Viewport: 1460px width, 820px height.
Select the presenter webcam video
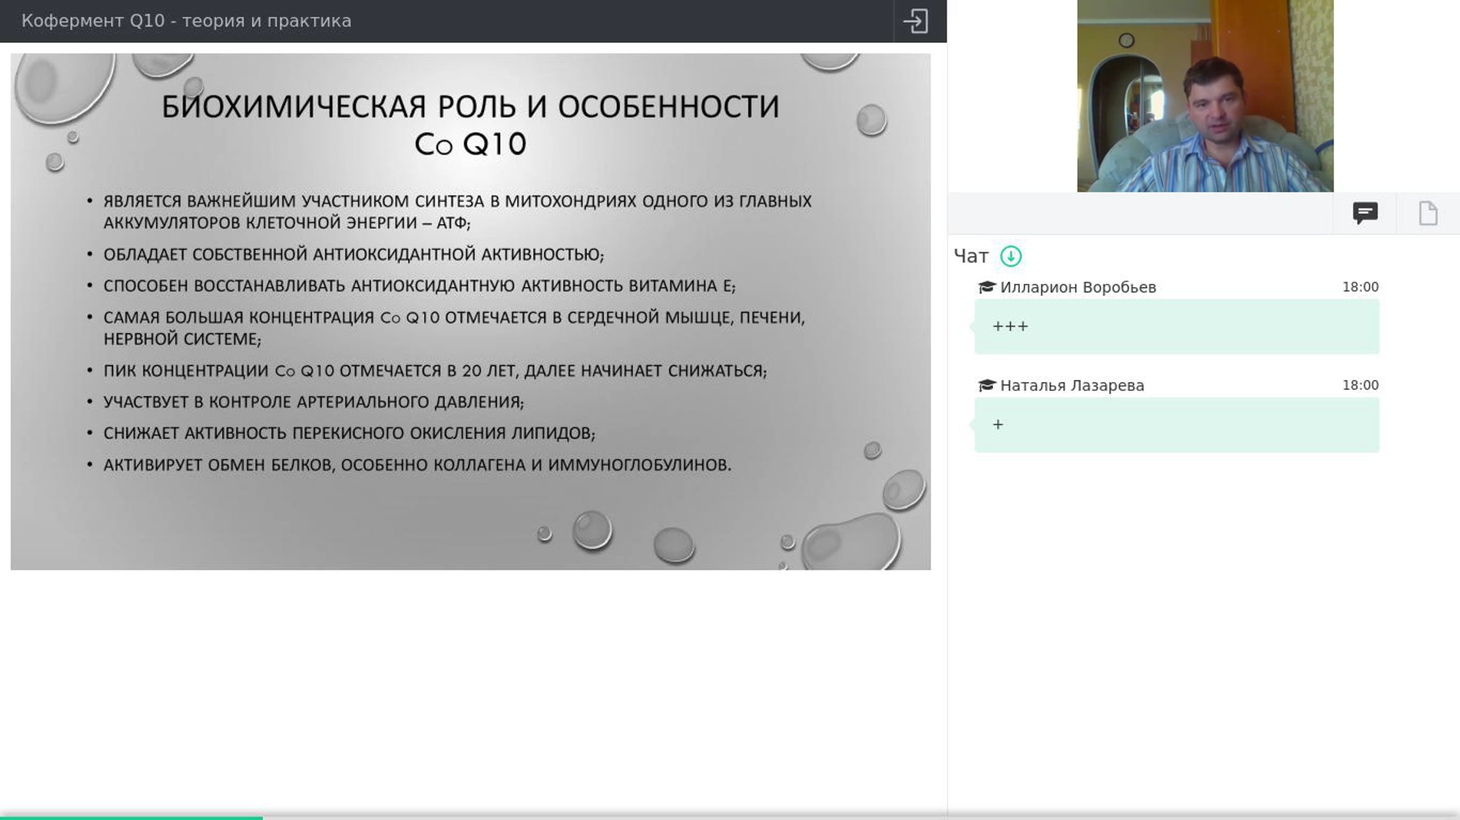point(1205,96)
